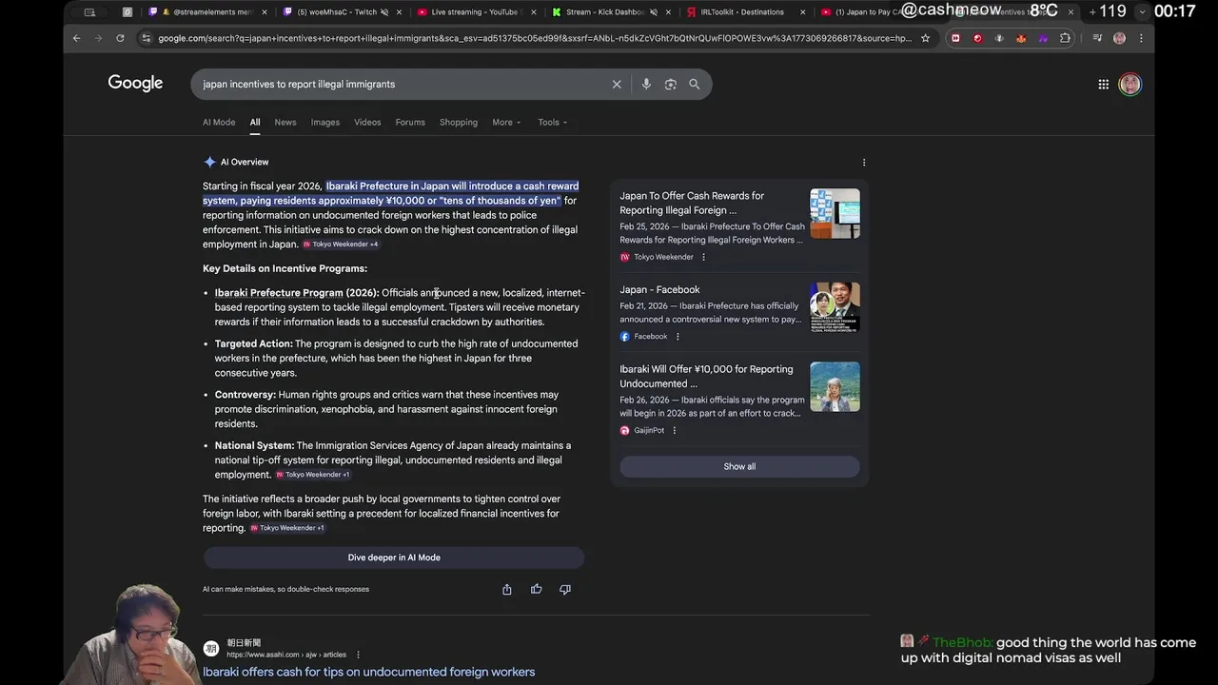Click 'AI can make mistakes' disclaimer text

coord(285,589)
